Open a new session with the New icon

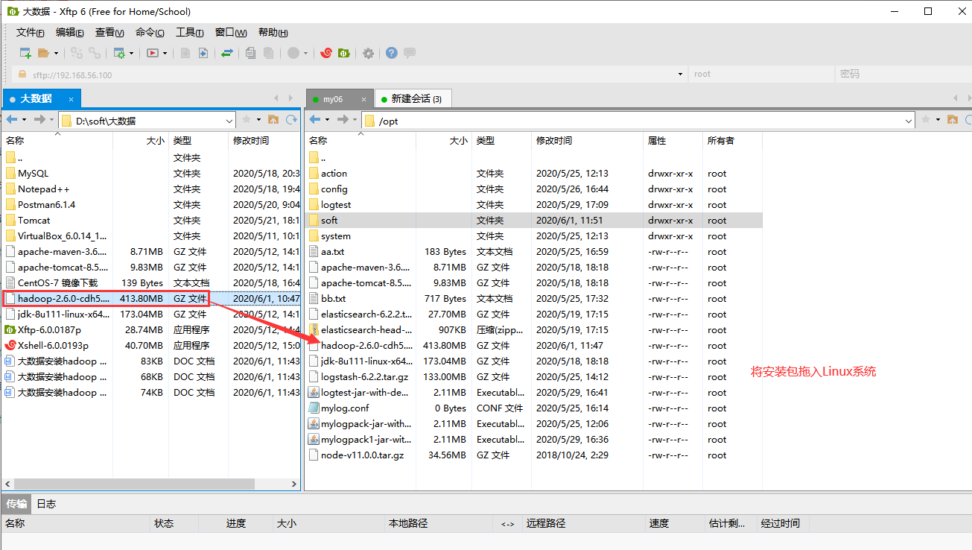[x=25, y=53]
